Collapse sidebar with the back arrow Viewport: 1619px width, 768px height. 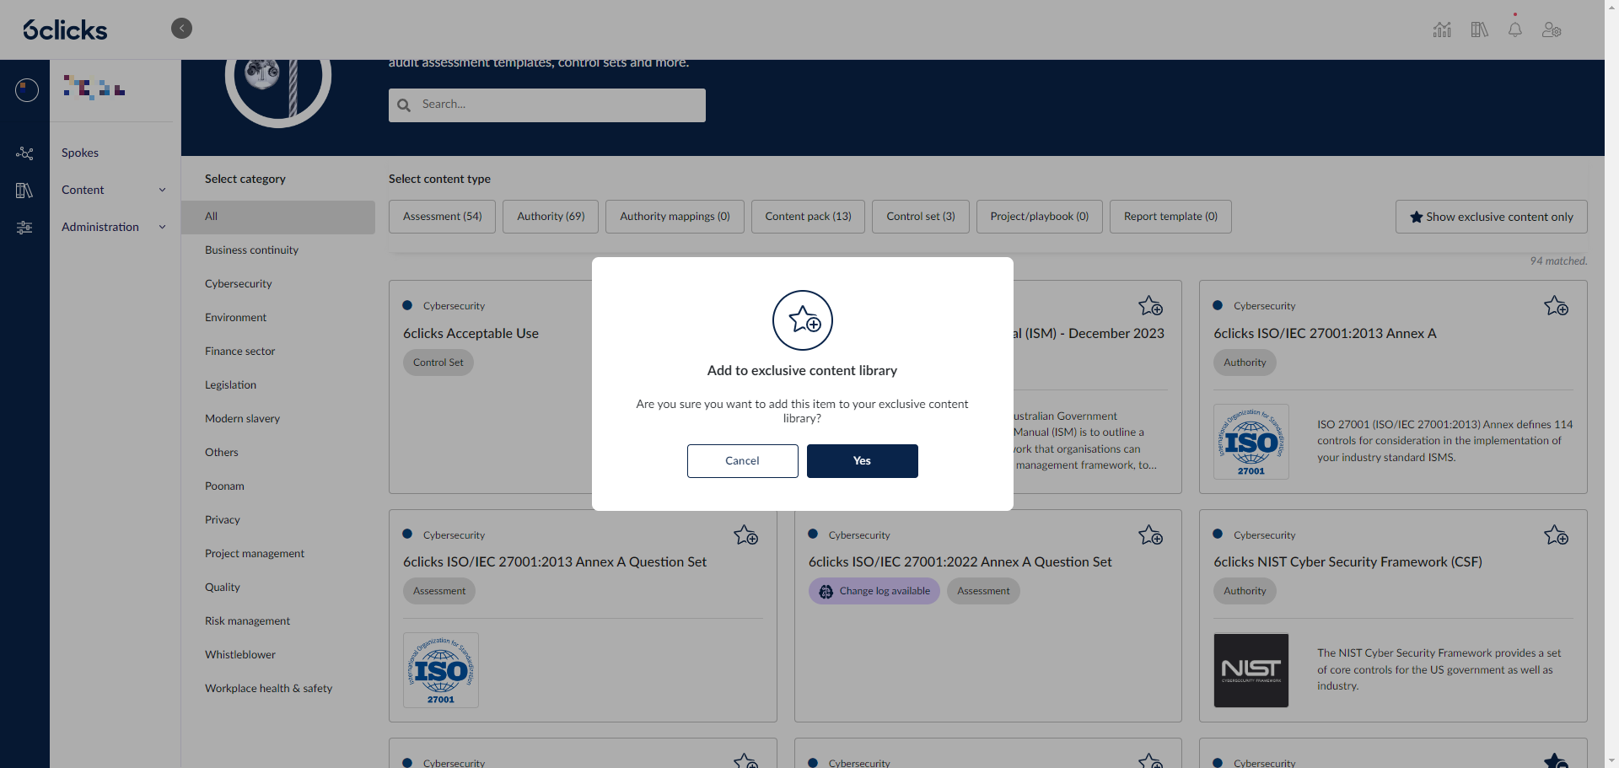(181, 29)
